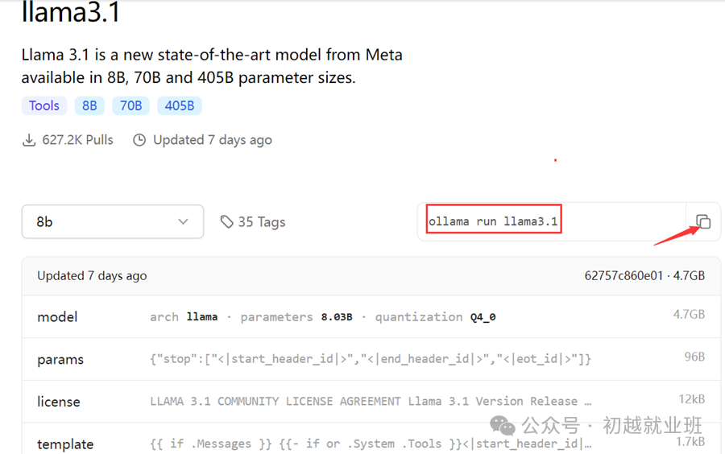Click the 4.7GB size in model row
725x454 pixels.
(689, 315)
